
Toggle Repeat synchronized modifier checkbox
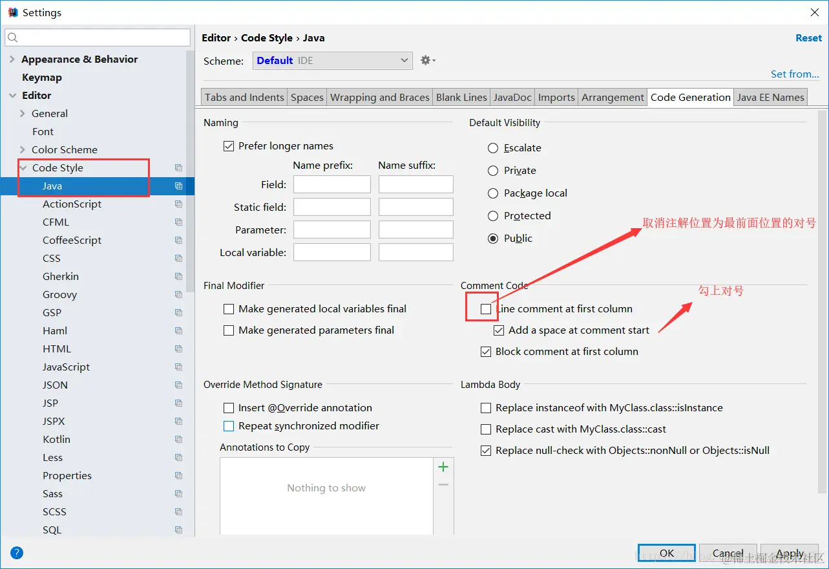coord(228,426)
